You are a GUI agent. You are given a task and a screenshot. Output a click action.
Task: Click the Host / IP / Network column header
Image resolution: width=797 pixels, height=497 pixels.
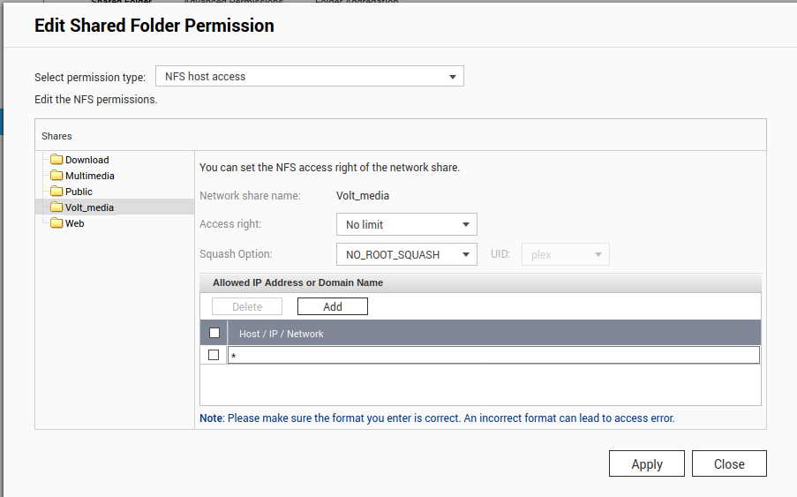point(282,334)
